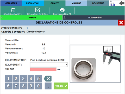The width and height of the screenshot is (125, 94).
Task: Open the MACHINE tab
Action: click(76, 3)
